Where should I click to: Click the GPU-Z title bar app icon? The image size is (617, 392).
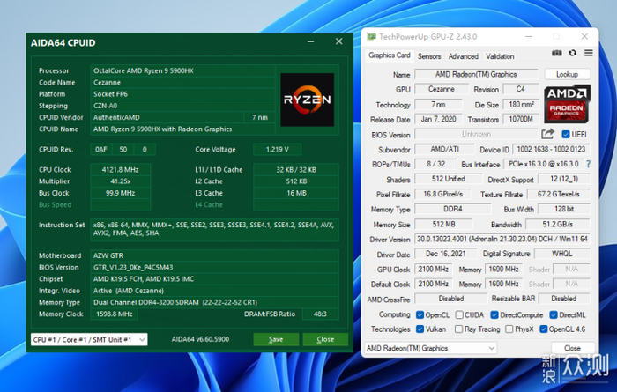click(x=371, y=36)
